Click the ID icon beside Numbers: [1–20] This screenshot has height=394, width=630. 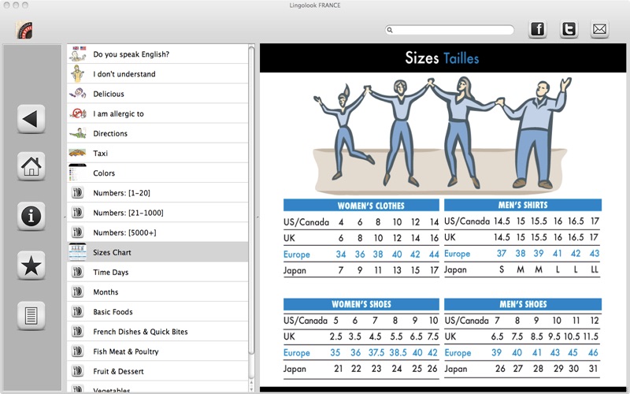tap(77, 192)
